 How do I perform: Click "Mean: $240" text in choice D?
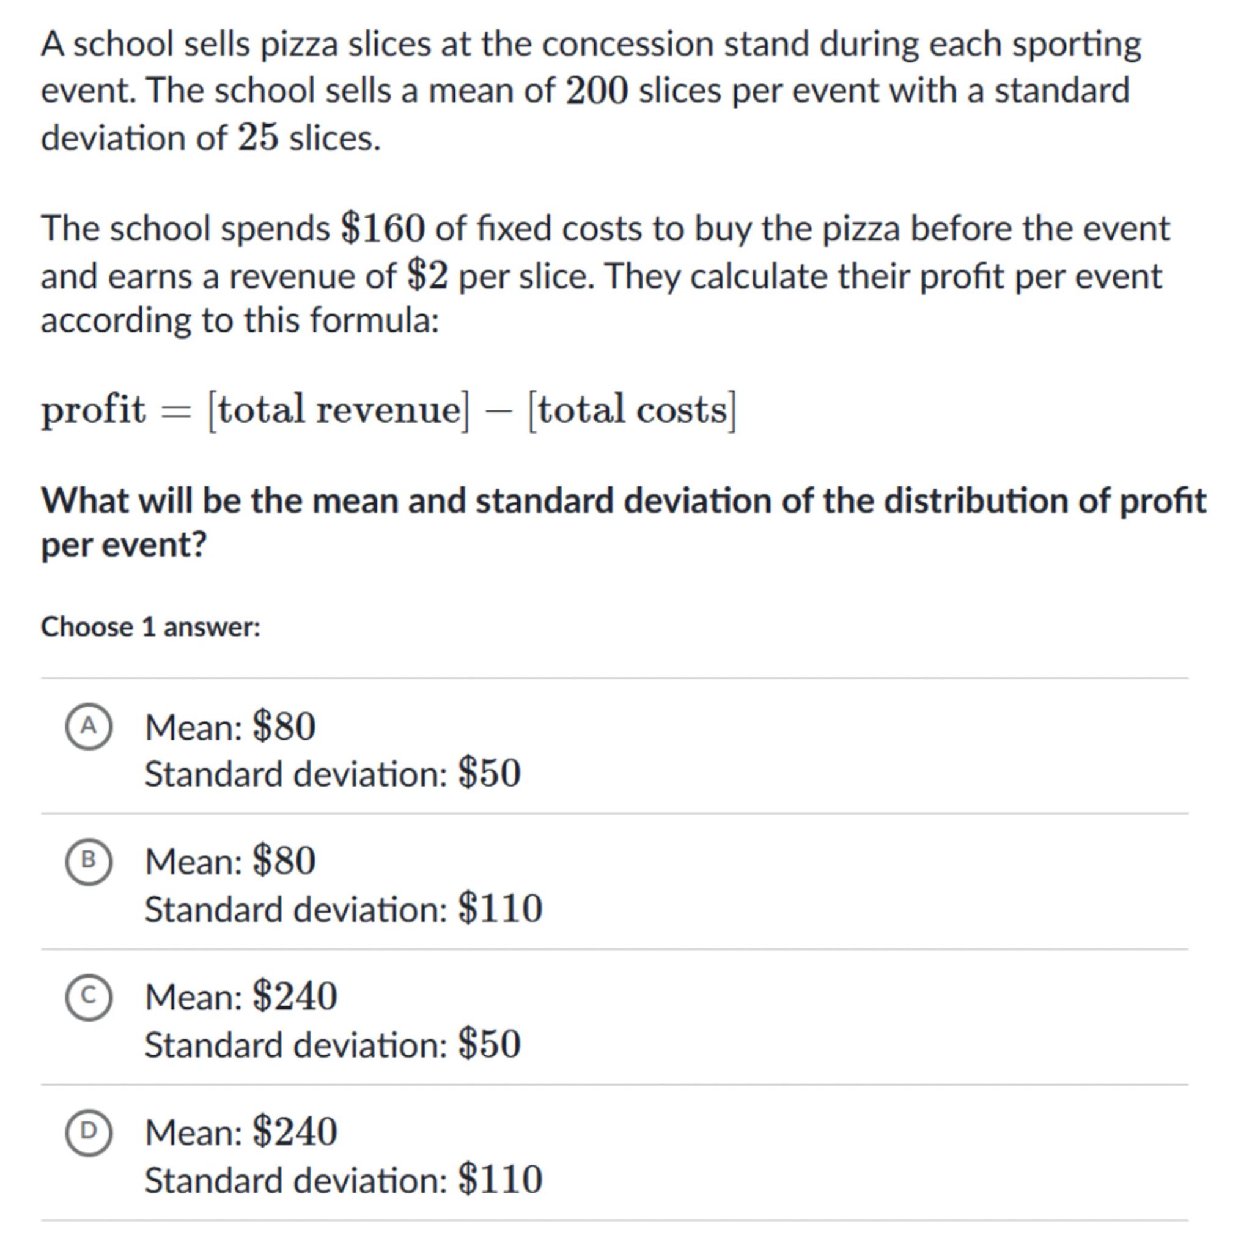coord(241,1132)
